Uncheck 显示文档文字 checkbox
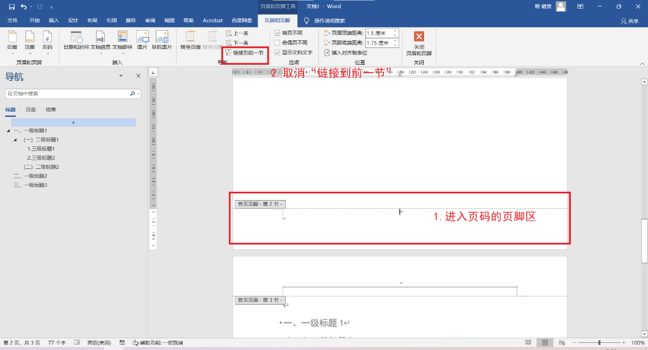Screen dimensions: 648x350 [277, 53]
